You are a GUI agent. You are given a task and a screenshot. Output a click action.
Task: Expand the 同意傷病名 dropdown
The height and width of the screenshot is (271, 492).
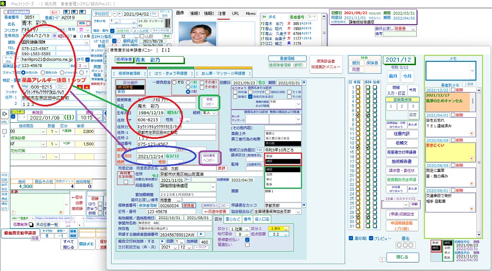[x=213, y=186]
